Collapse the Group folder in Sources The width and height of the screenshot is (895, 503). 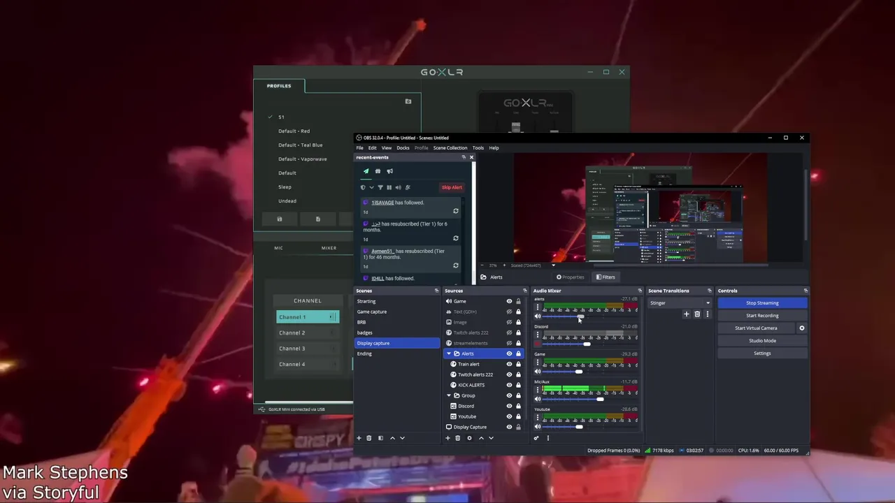449,395
